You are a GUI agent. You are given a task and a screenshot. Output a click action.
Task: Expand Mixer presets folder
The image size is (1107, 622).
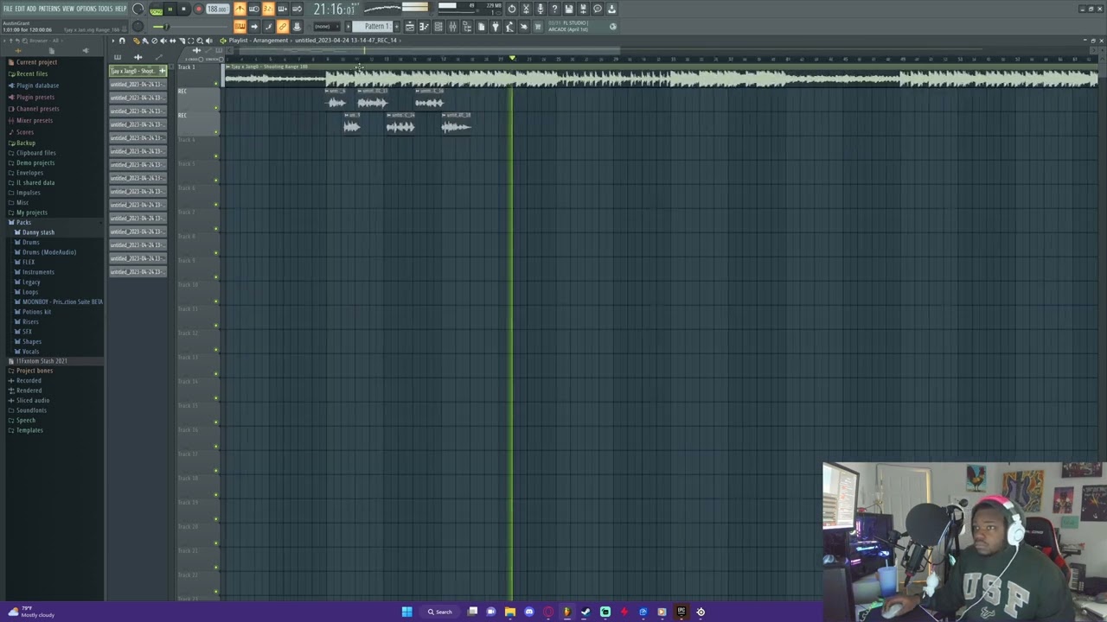point(34,120)
